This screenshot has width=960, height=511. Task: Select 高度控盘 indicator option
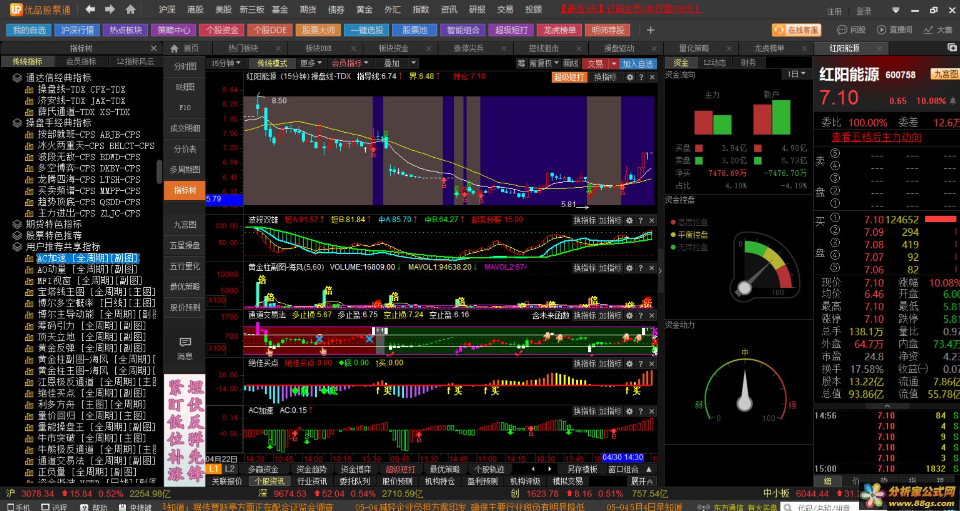pos(689,222)
